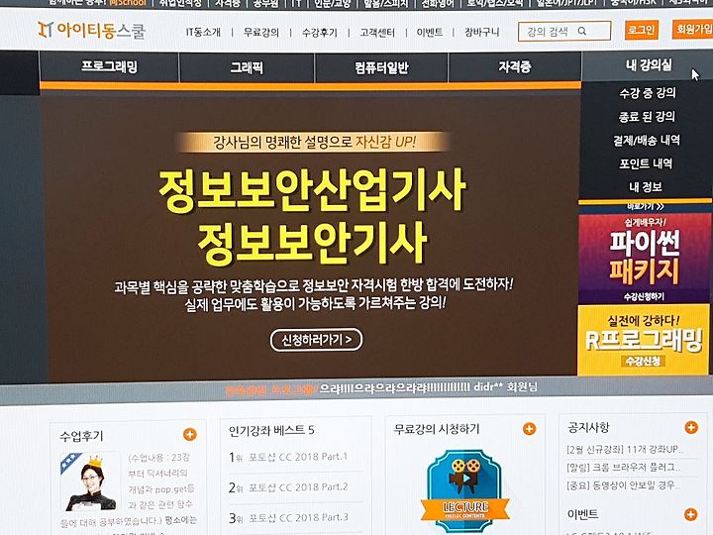This screenshot has width=713, height=535.
Task: Open the R프로그래밍 side banner
Action: (x=643, y=340)
